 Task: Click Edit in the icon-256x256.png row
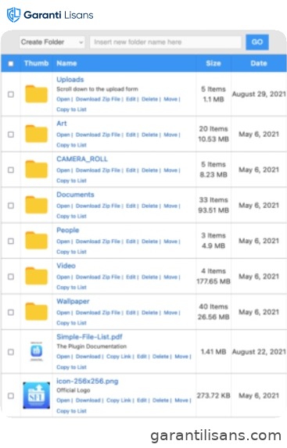point(142,400)
